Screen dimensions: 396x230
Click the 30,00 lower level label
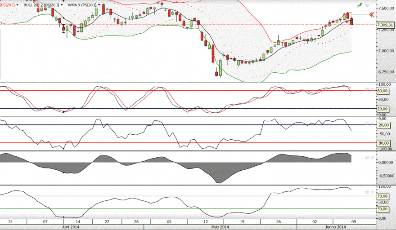(x=382, y=209)
